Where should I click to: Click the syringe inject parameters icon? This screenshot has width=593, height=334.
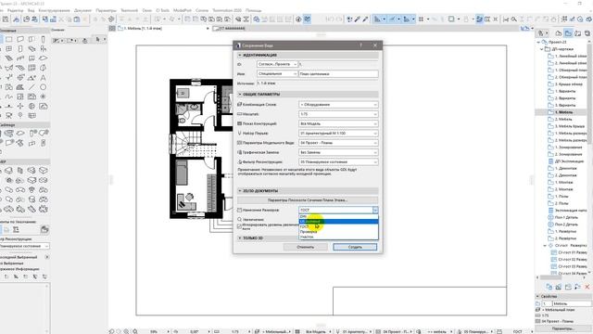pyautogui.click(x=366, y=19)
